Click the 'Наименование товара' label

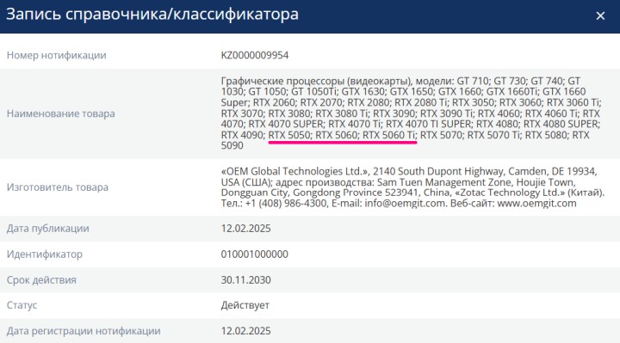pos(61,113)
